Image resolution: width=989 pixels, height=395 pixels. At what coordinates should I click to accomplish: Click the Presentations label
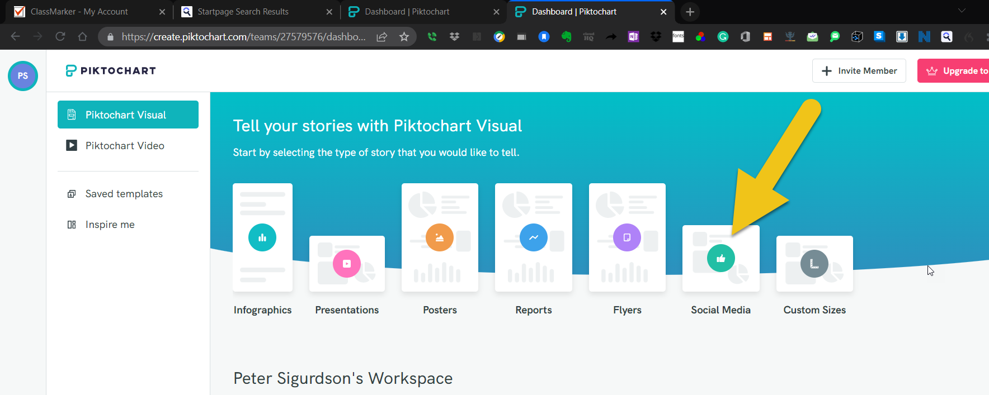coord(347,310)
